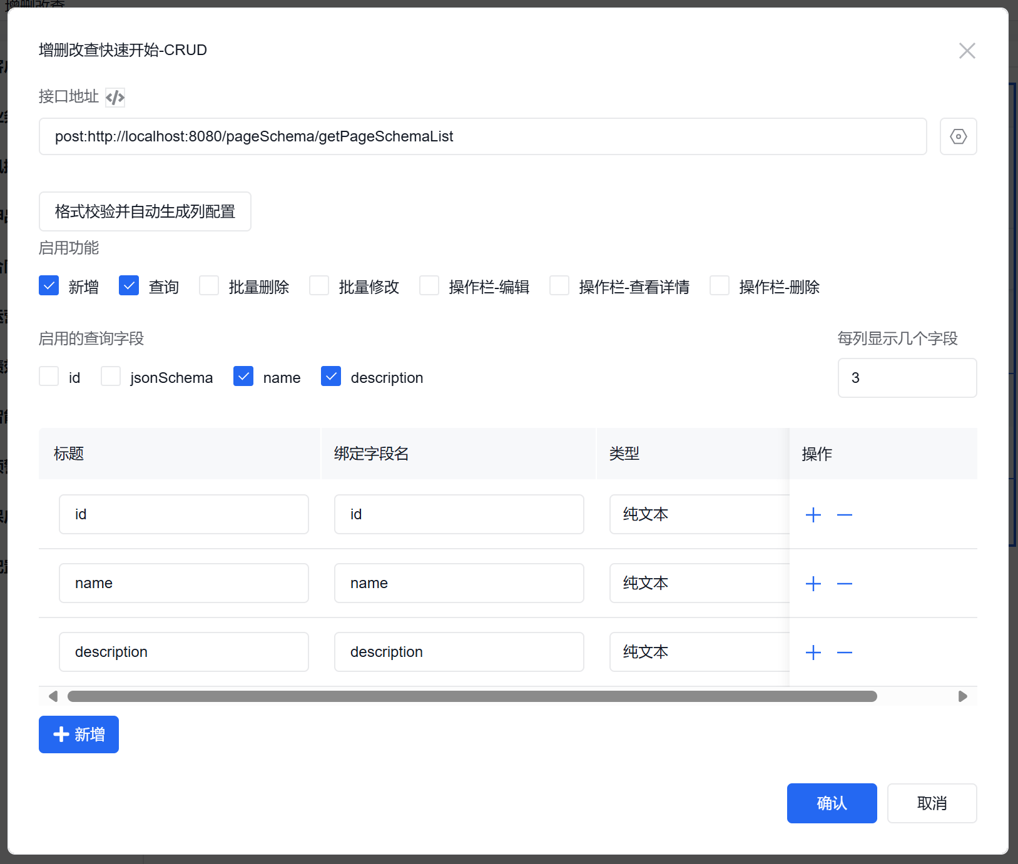The width and height of the screenshot is (1018, 864).
Task: Remove the description row with minus icon
Action: [x=844, y=653]
